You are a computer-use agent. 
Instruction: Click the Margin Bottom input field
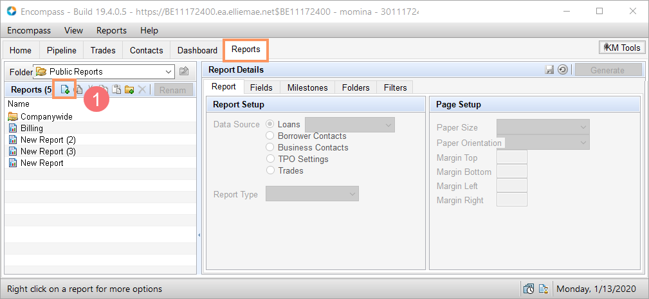(x=511, y=172)
